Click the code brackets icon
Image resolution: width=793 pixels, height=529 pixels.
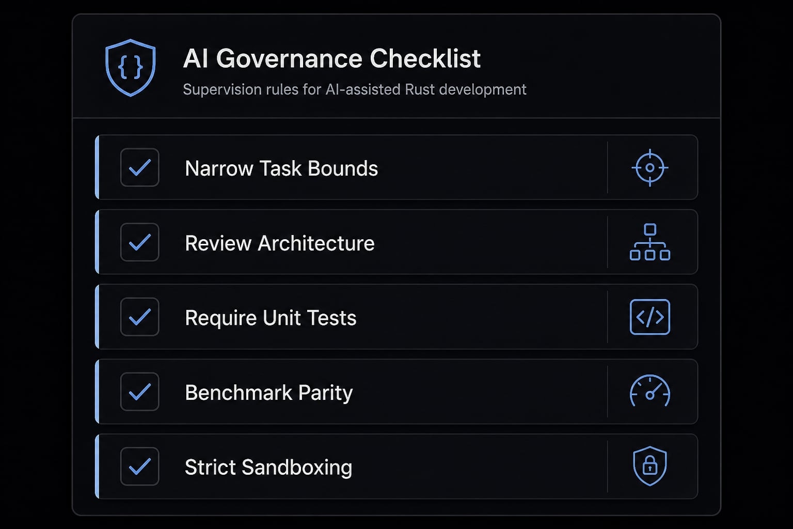click(650, 317)
